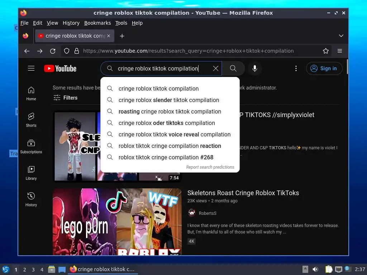Choose first suggestion 'cringe roblox tiktok compilation'
This screenshot has height=275, width=367.
pyautogui.click(x=170, y=89)
